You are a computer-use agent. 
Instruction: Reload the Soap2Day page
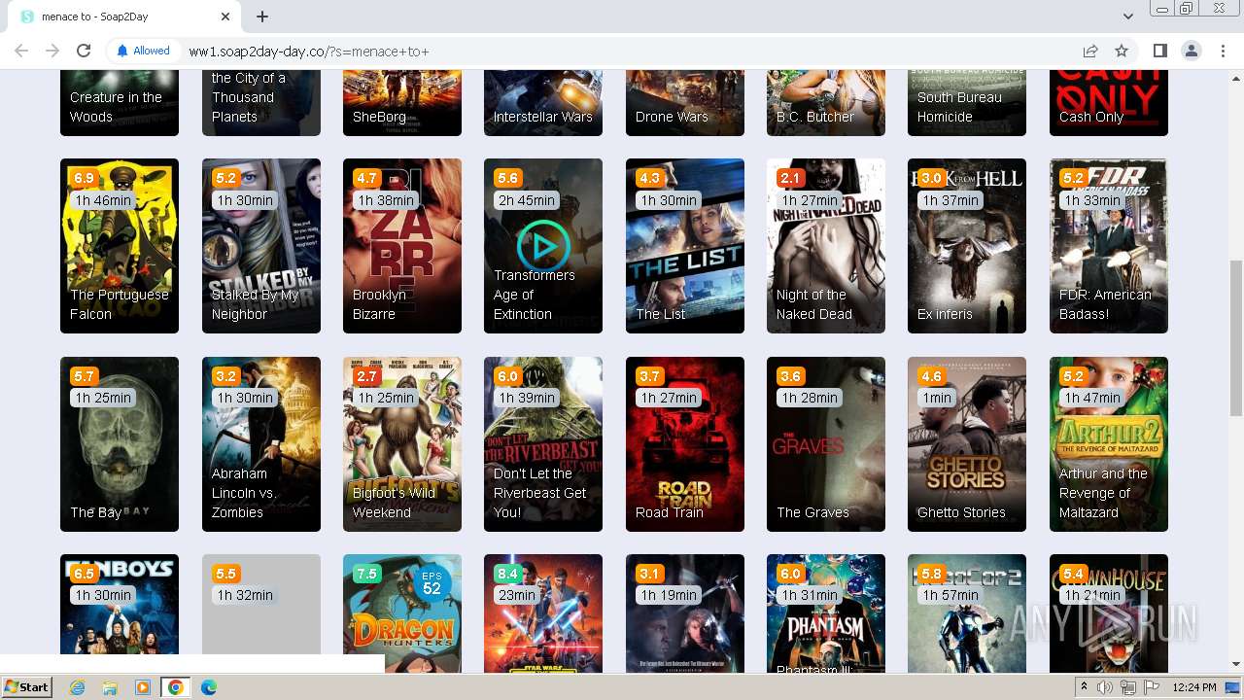(x=84, y=51)
